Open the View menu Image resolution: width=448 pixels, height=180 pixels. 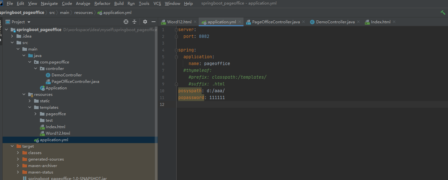click(x=32, y=4)
